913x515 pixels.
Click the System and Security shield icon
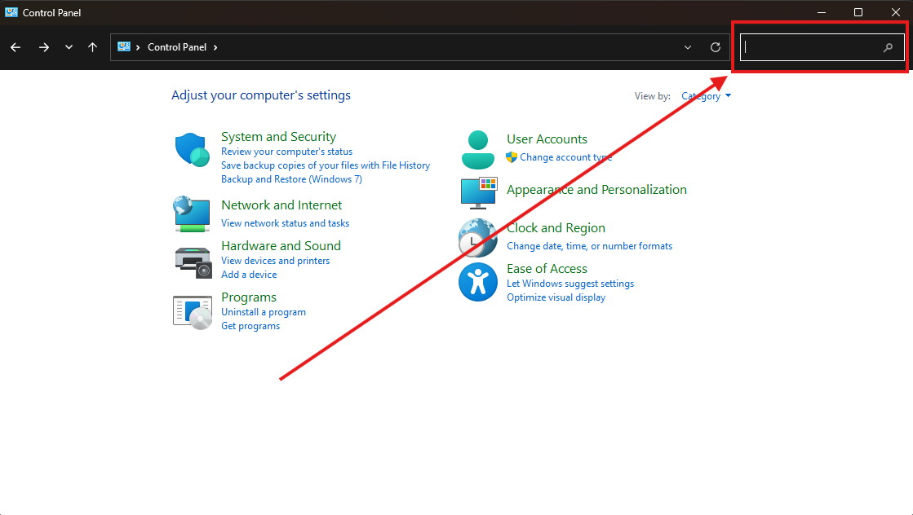point(193,149)
